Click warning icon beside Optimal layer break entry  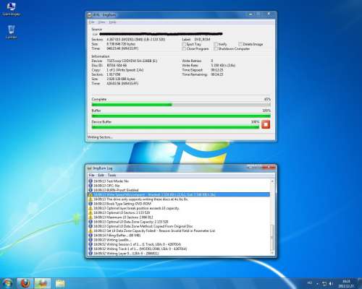90,208
